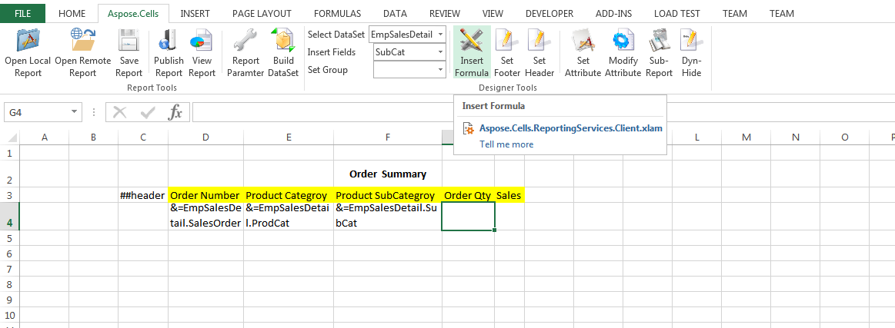Open the DATA ribbon tab
The width and height of the screenshot is (895, 328).
pyautogui.click(x=395, y=13)
